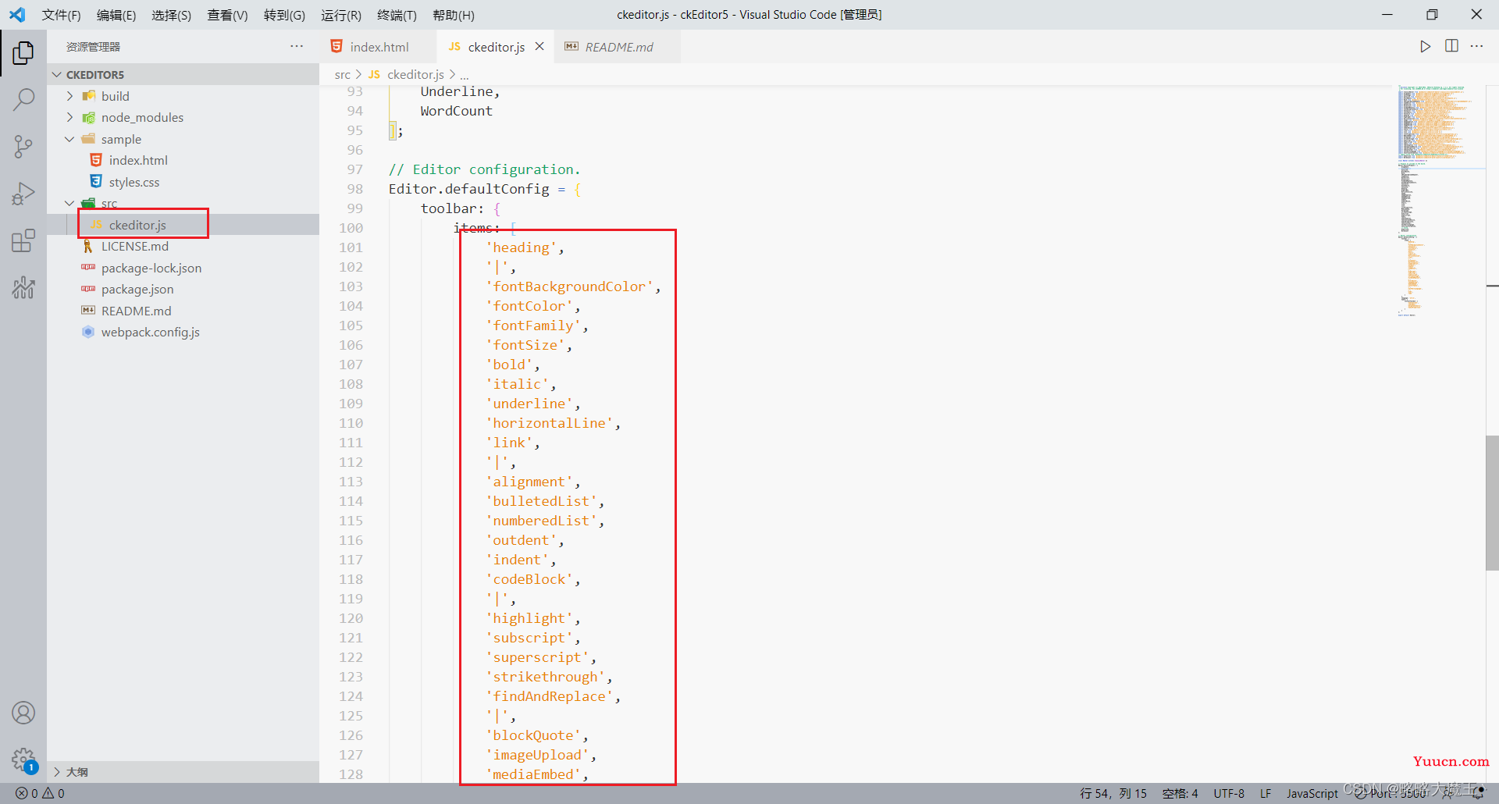Click the WordCount code line
Image resolution: width=1499 pixels, height=804 pixels.
[456, 111]
